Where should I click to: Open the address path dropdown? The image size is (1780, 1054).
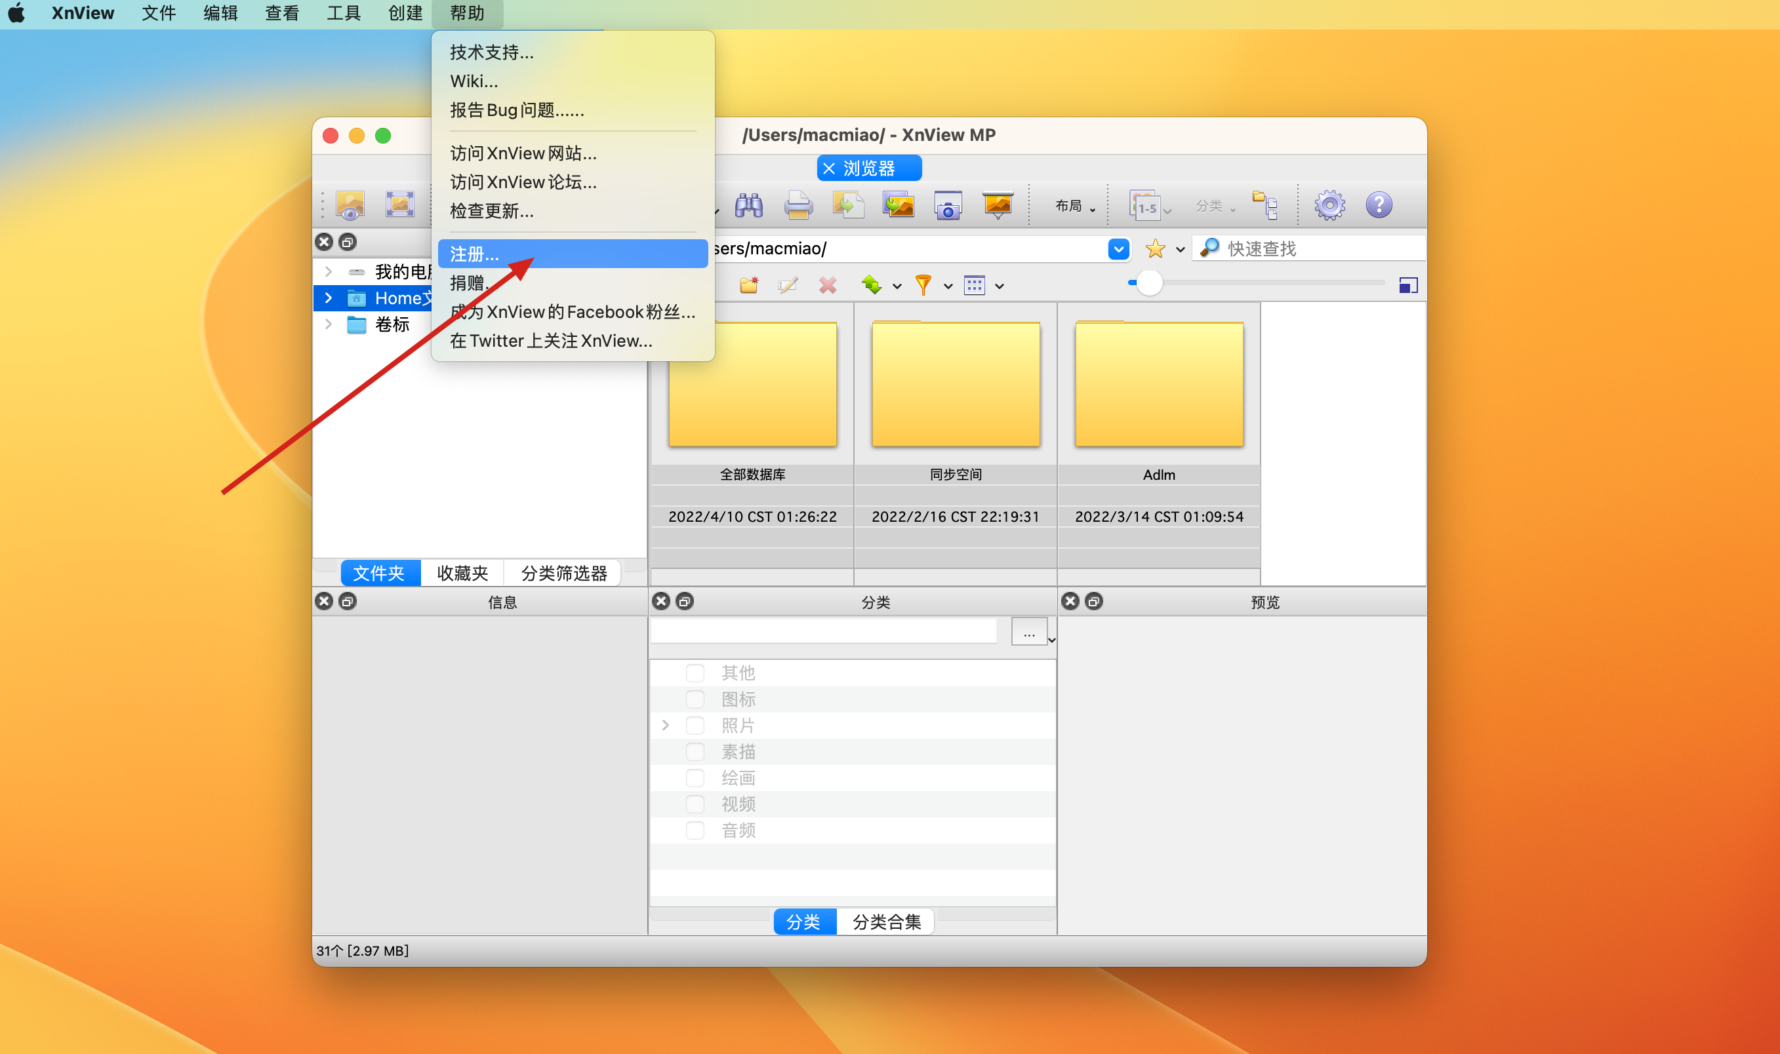pyautogui.click(x=1118, y=248)
